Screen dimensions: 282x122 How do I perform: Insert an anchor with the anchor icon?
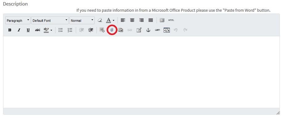[148, 30]
